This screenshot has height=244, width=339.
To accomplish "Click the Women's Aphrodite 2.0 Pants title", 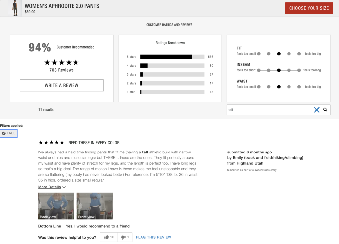I will pos(62,6).
